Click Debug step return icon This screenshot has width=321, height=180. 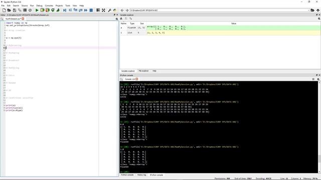[x=80, y=10]
